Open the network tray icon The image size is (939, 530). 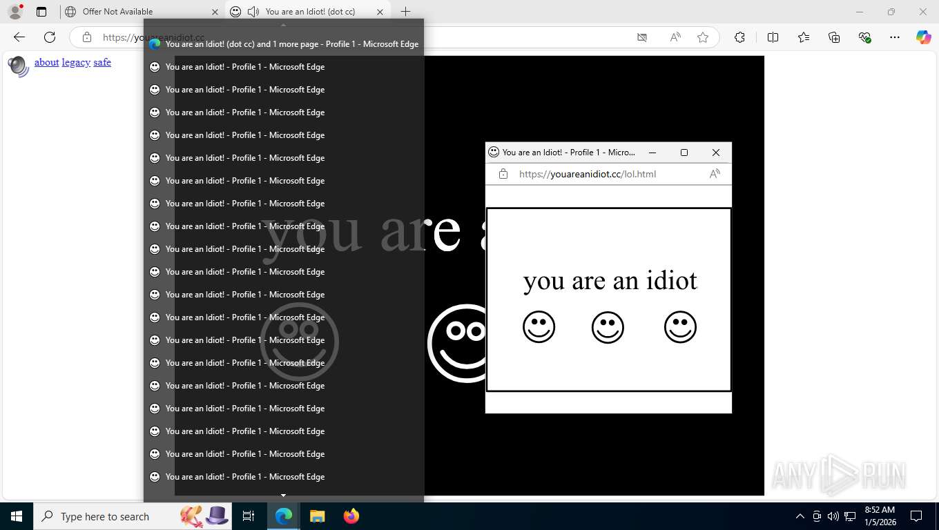pos(849,516)
